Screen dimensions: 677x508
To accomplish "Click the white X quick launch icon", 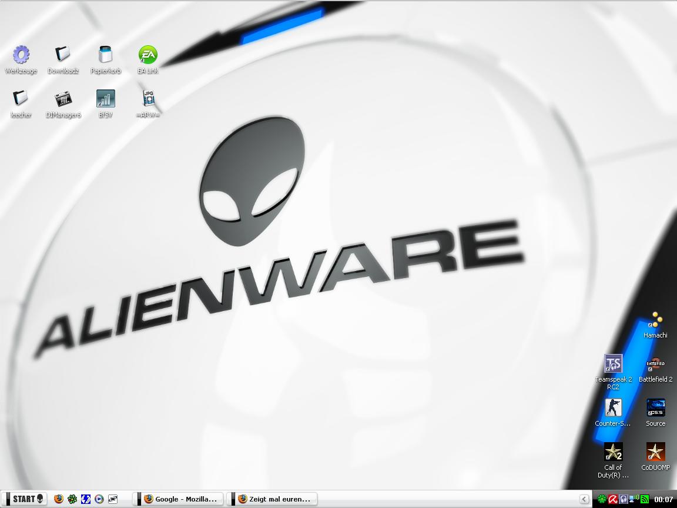I will point(112,499).
